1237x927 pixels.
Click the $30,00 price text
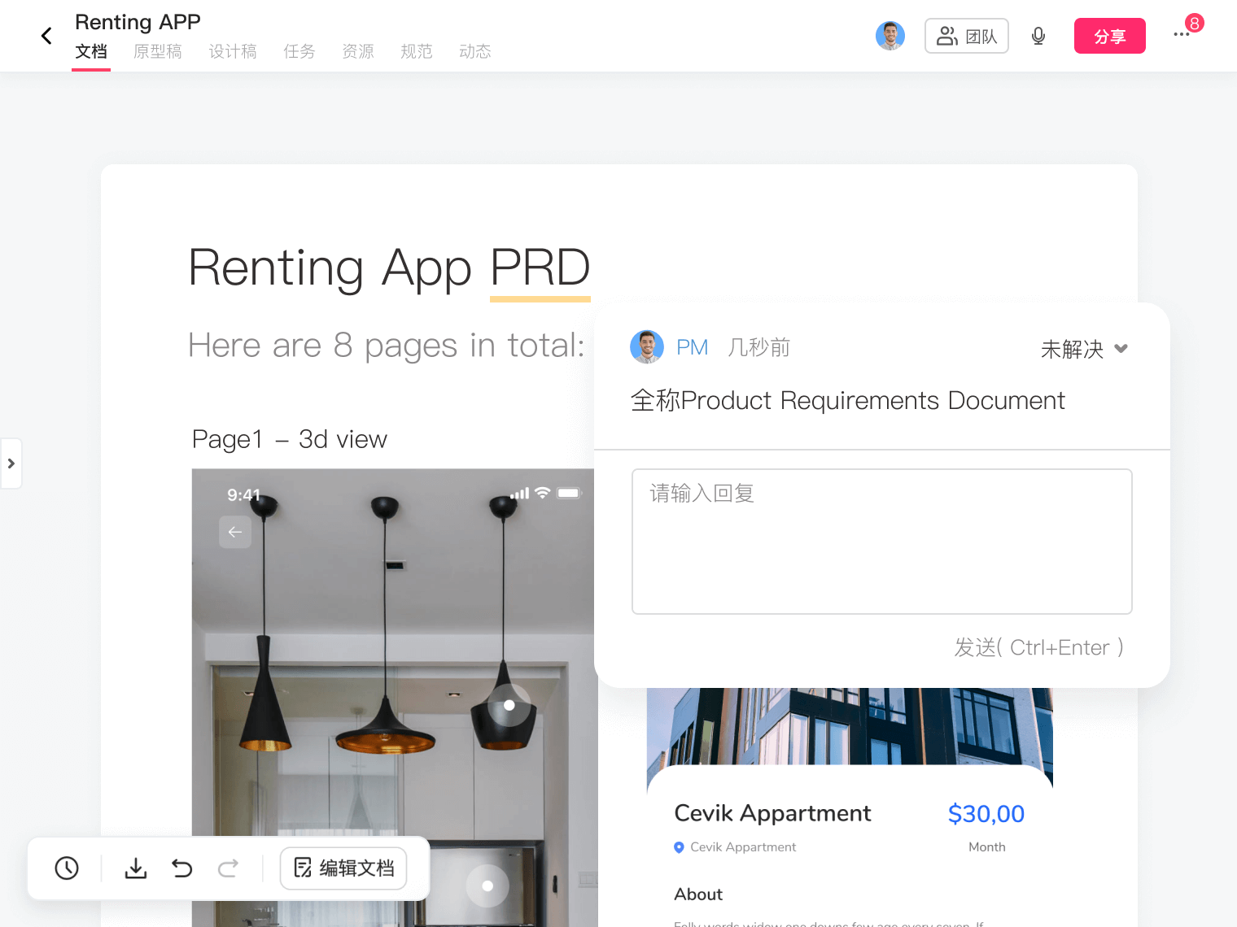click(x=986, y=814)
